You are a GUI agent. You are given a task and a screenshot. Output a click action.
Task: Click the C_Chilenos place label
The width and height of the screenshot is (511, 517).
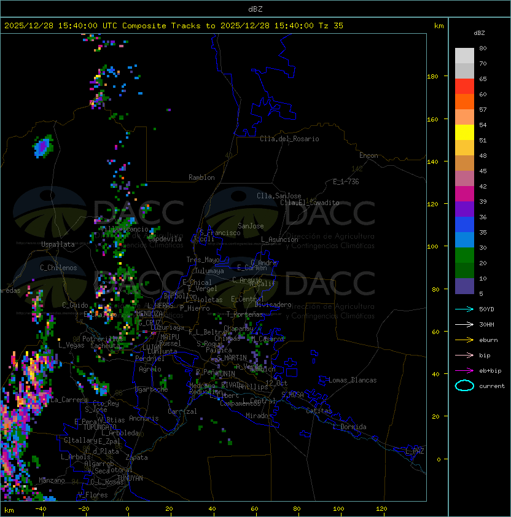click(x=58, y=268)
